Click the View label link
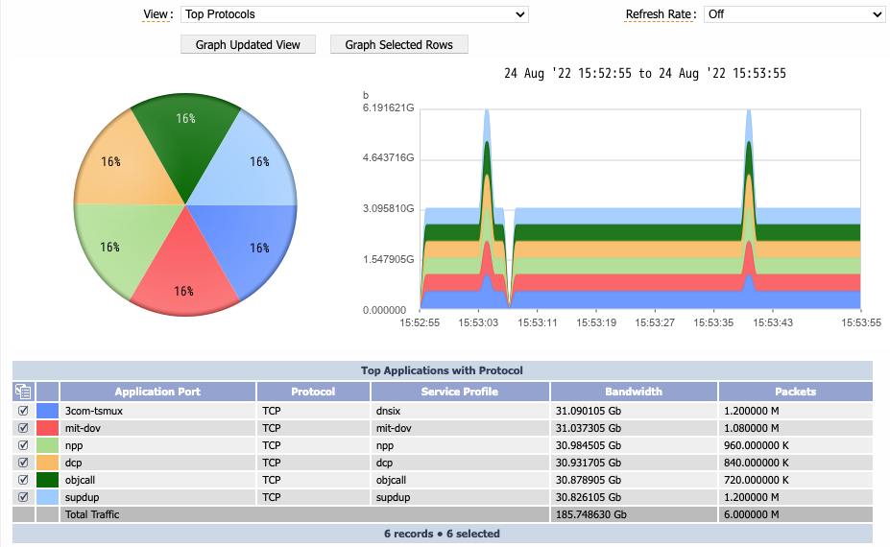 tap(157, 14)
